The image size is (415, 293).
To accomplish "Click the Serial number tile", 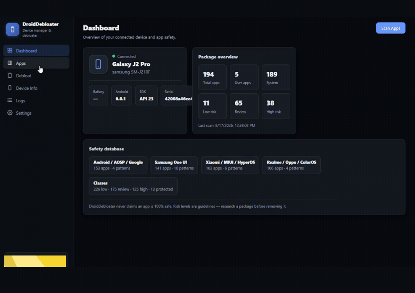I will click(x=177, y=95).
